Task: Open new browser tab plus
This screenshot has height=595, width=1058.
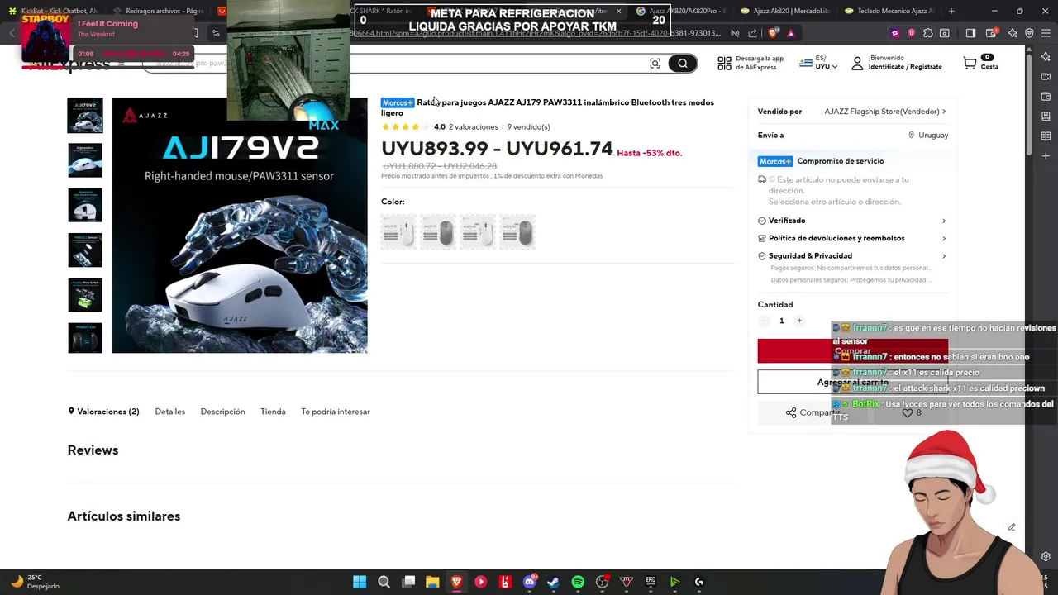Action: (951, 11)
